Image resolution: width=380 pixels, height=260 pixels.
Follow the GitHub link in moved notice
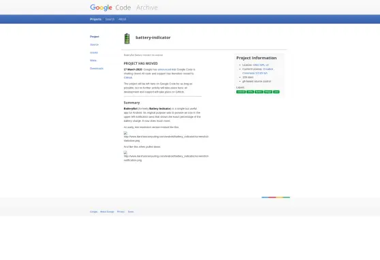click(x=128, y=78)
